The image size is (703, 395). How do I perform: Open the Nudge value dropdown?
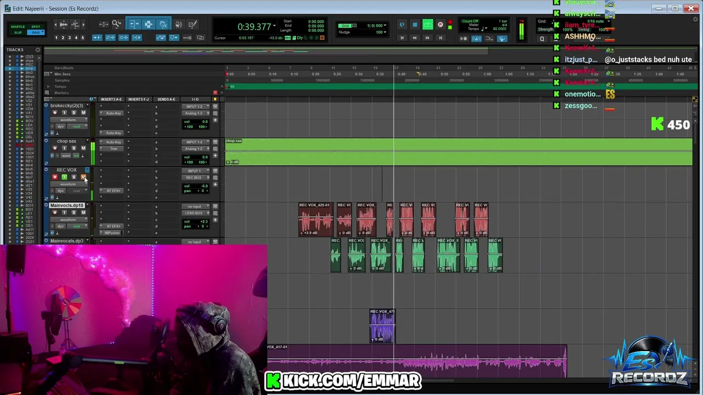[386, 32]
